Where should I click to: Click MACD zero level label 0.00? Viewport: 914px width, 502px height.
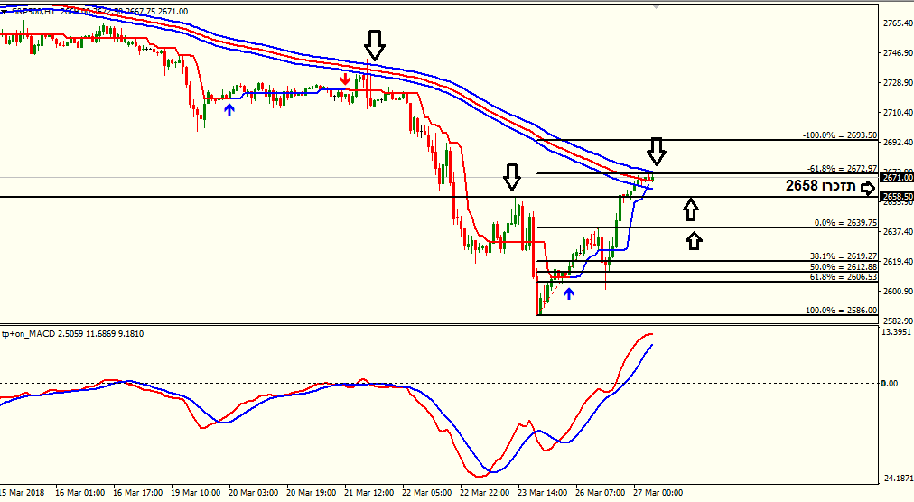coord(890,383)
